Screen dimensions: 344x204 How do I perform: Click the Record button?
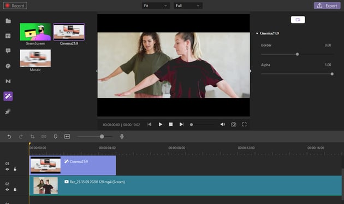coord(15,5)
